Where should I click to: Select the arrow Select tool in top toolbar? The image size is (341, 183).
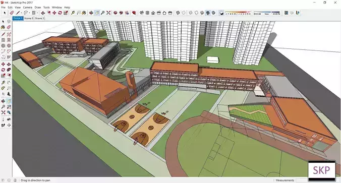[x=5, y=13]
